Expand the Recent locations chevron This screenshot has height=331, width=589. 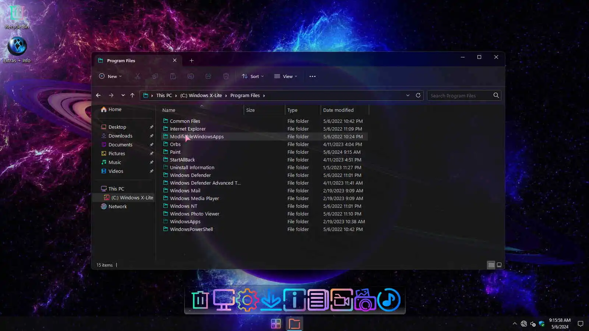point(123,95)
